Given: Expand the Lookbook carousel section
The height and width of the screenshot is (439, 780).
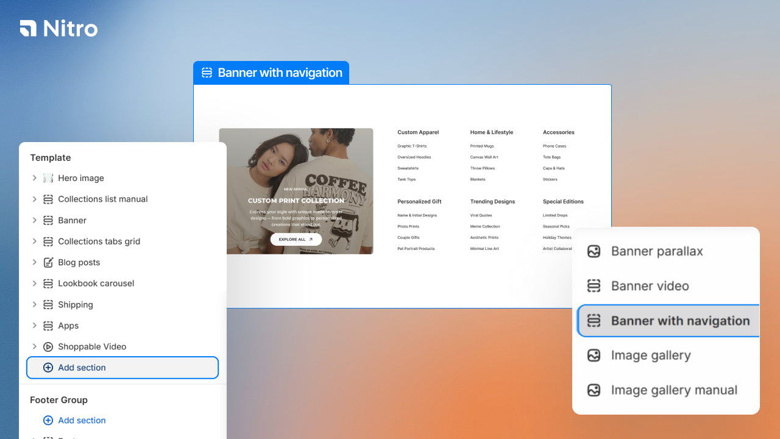Looking at the screenshot, I should point(35,284).
